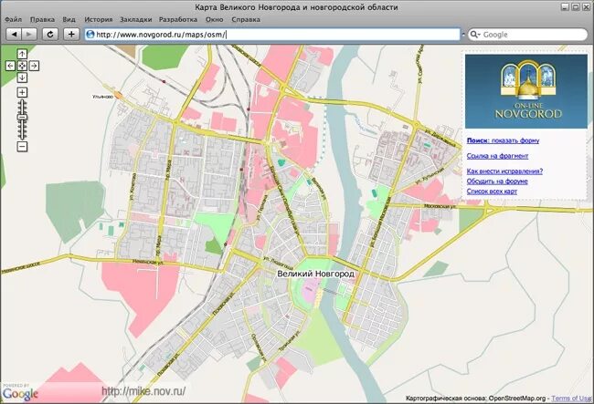The height and width of the screenshot is (404, 594).
Task: Zoom in with the plus map button
Action: [22, 92]
